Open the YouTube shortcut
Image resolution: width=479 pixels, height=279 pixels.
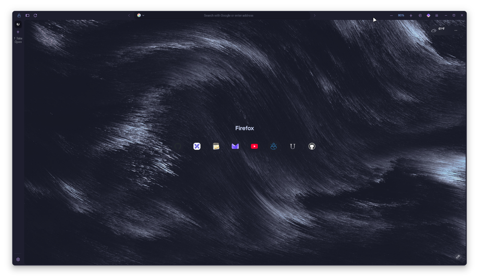(x=254, y=146)
